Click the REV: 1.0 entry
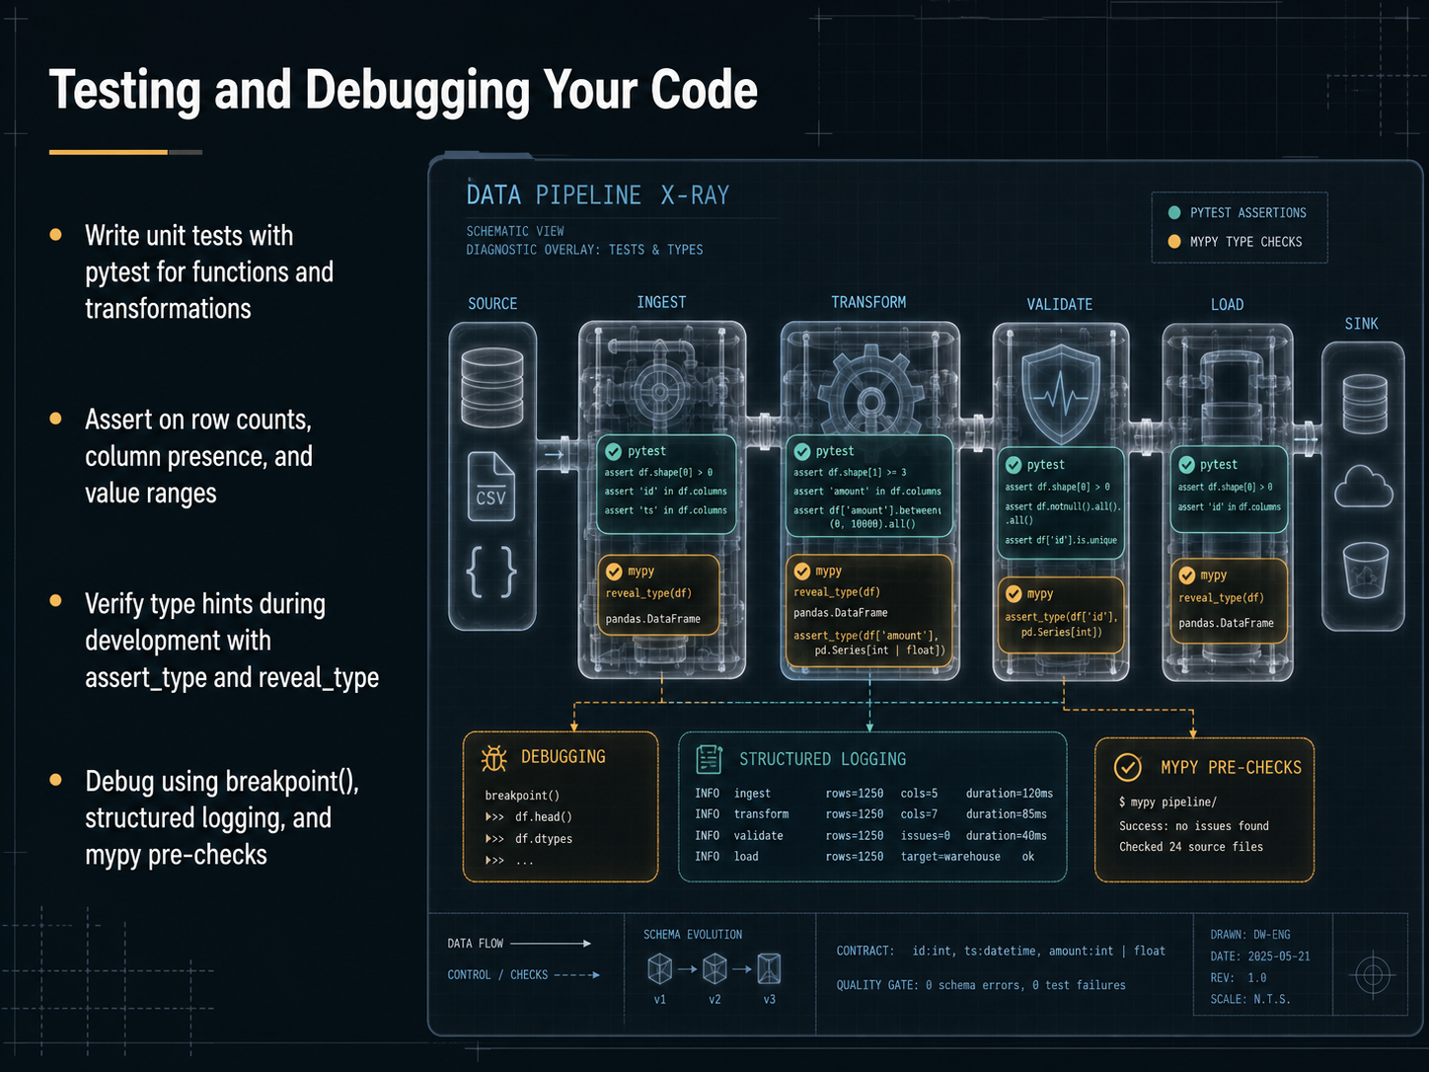Image resolution: width=1429 pixels, height=1072 pixels. (1239, 978)
